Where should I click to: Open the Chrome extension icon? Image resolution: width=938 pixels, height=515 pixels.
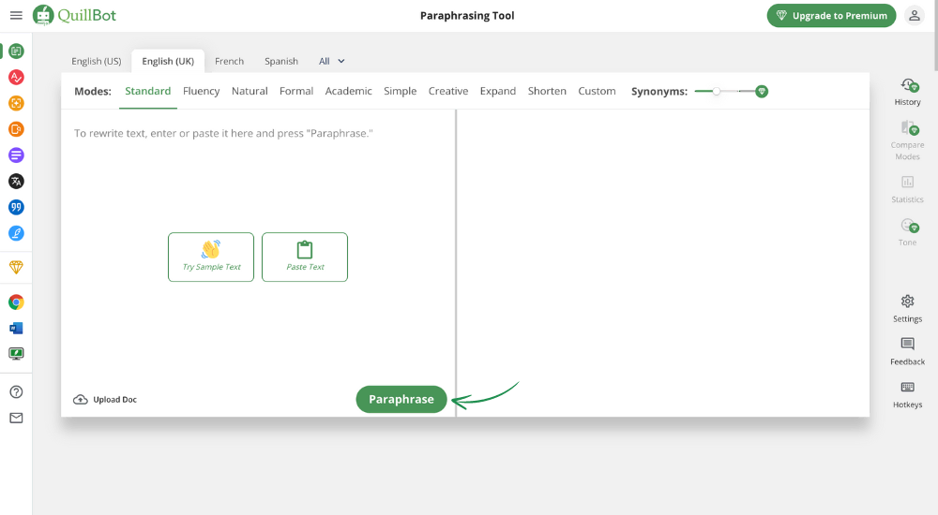tap(16, 302)
